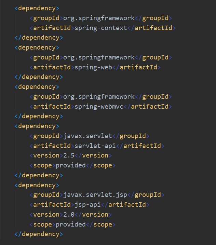The height and width of the screenshot is (245, 216).
Task: Click the first opening dependency tag
Action: (x=37, y=8)
